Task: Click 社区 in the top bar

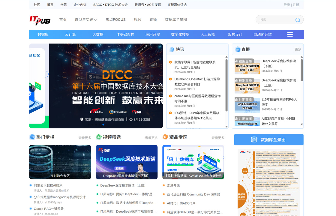Action: (x=37, y=5)
